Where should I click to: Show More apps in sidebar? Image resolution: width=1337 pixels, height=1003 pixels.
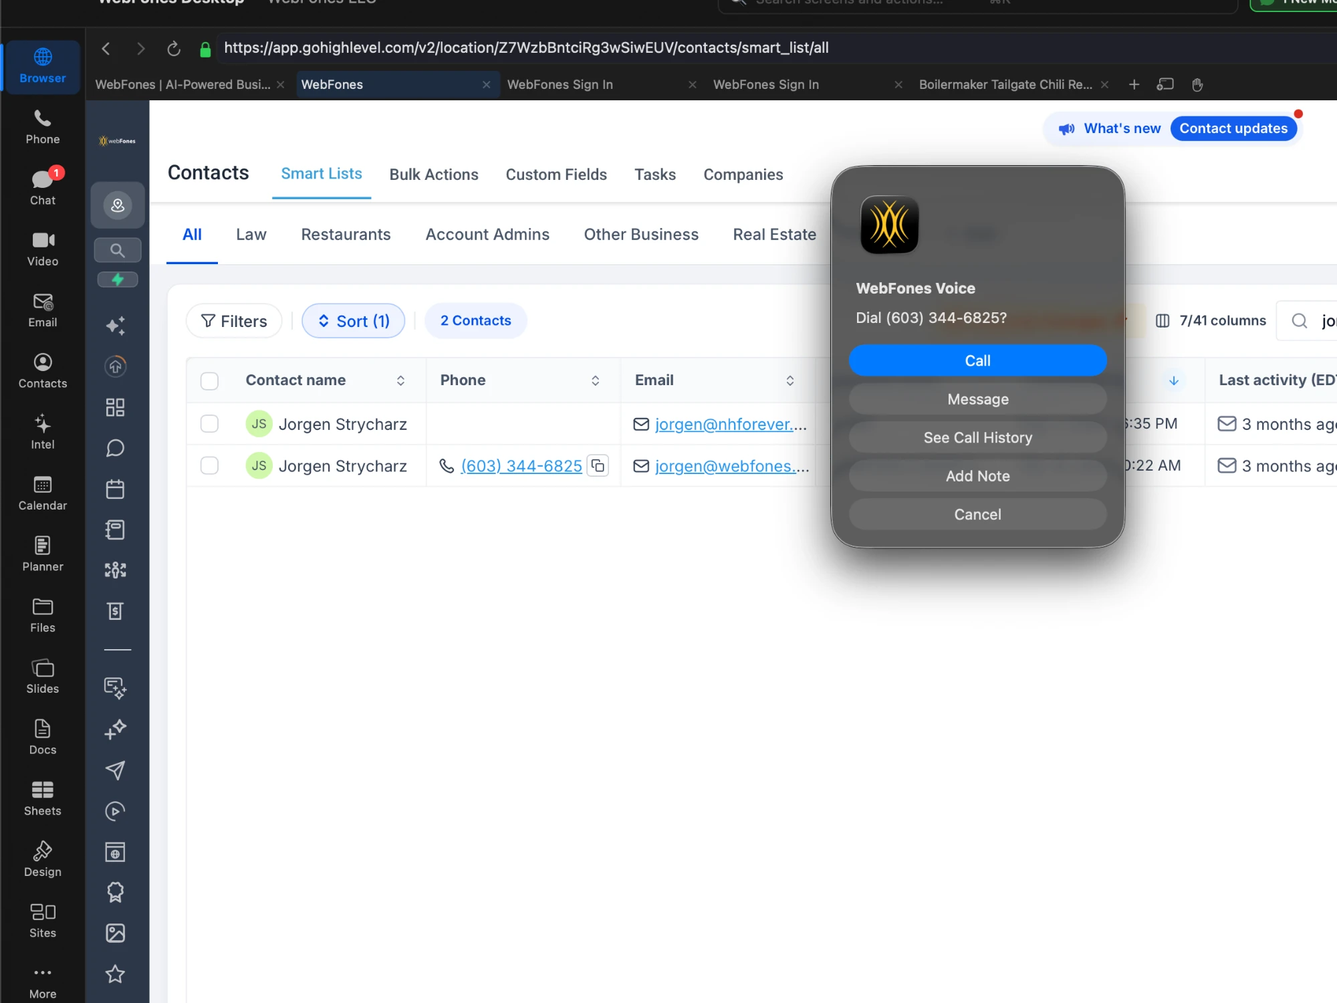click(x=43, y=982)
